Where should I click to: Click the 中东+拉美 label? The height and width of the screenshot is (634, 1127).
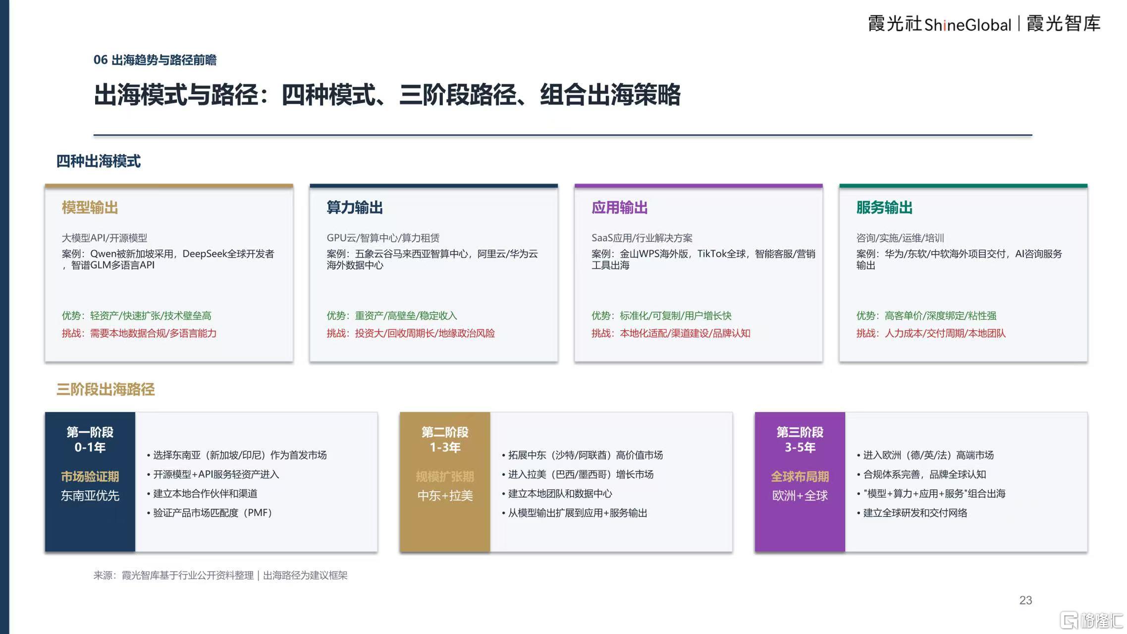pos(445,496)
